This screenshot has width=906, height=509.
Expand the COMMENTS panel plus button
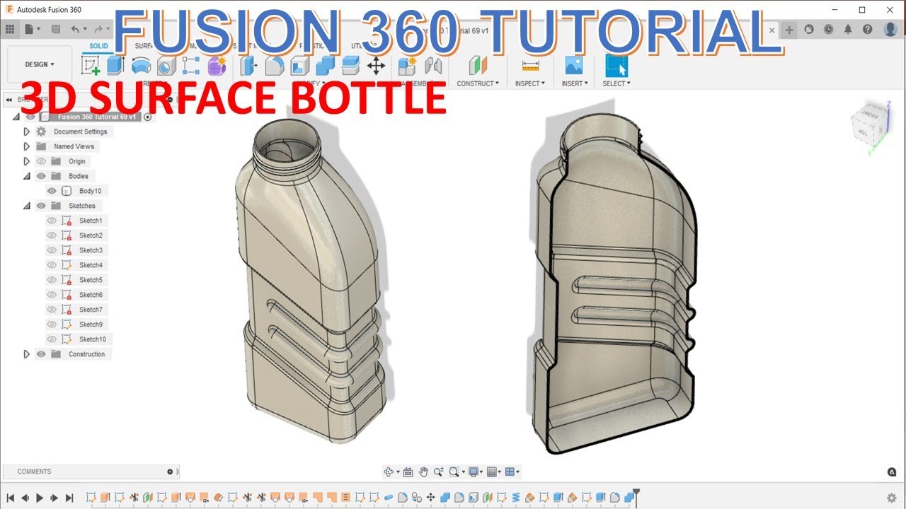170,472
